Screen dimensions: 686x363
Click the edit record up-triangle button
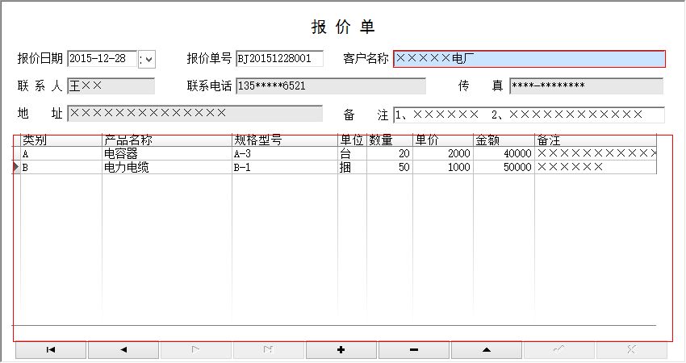coord(487,350)
